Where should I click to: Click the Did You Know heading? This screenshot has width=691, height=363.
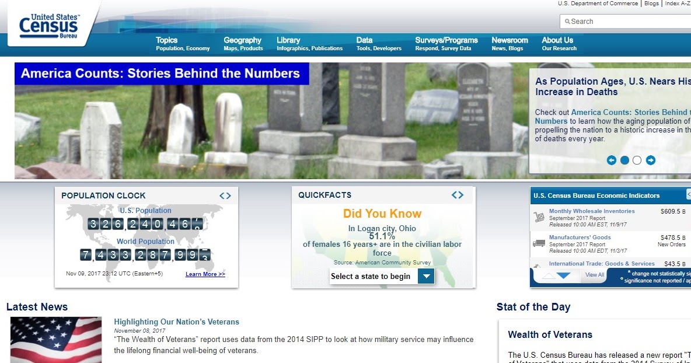[382, 214]
